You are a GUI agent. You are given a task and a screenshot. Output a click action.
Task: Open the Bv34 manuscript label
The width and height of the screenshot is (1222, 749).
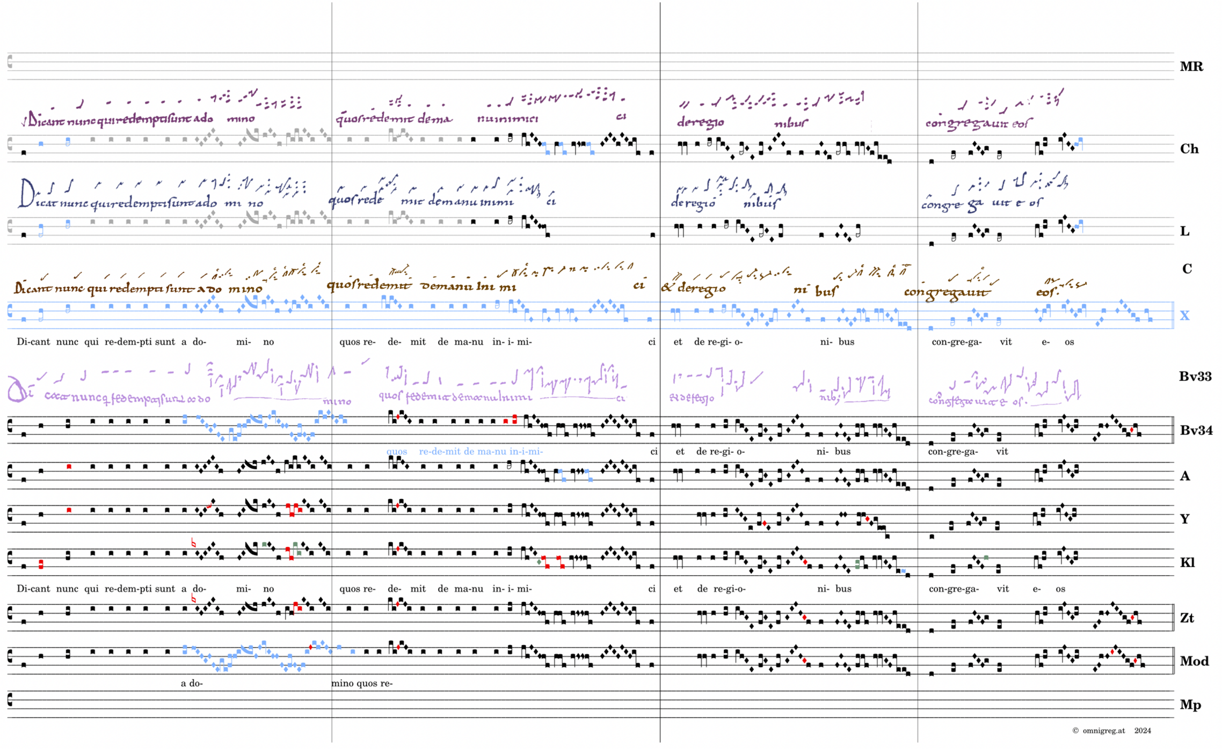point(1196,430)
